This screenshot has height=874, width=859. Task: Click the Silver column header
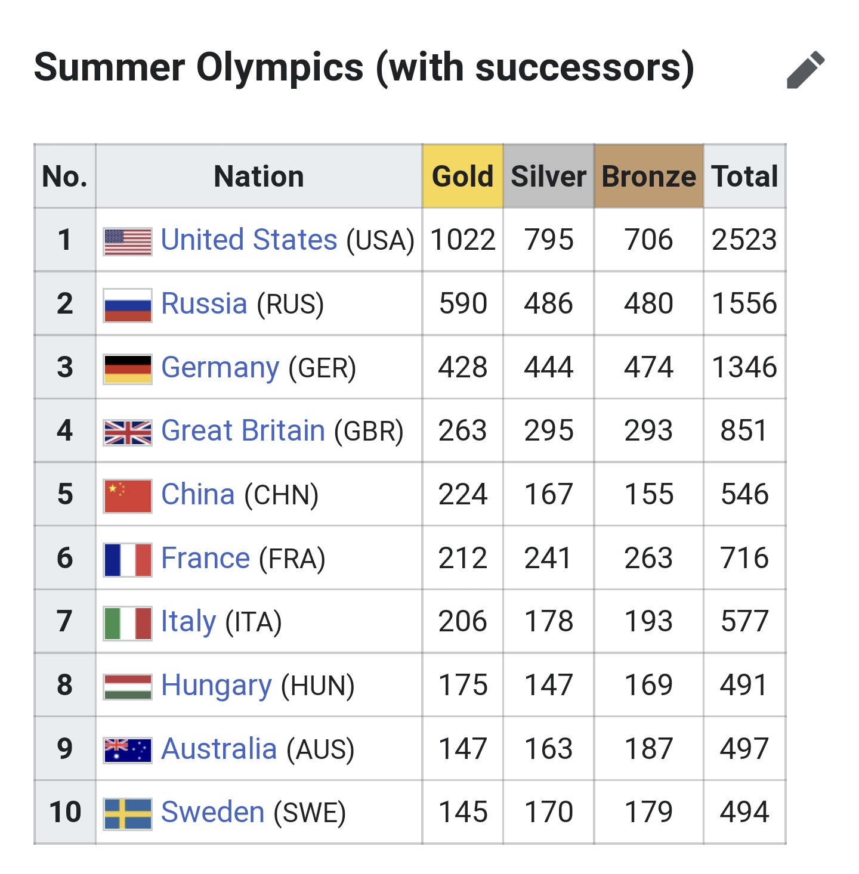coord(548,176)
